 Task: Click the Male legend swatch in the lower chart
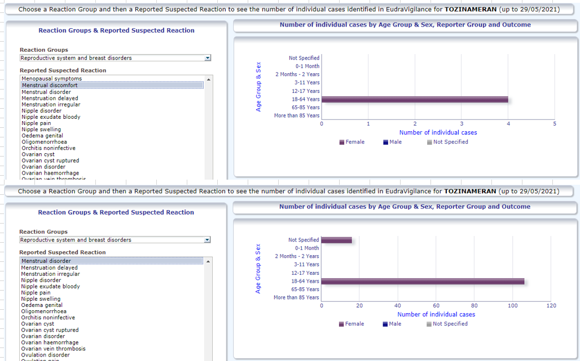tap(385, 324)
